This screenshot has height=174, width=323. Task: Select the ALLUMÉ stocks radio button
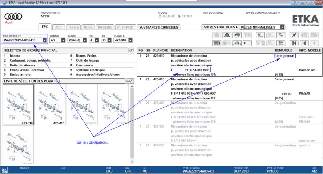pos(160,16)
